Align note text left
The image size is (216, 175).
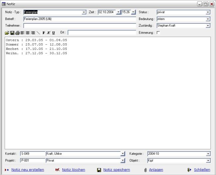(22, 33)
